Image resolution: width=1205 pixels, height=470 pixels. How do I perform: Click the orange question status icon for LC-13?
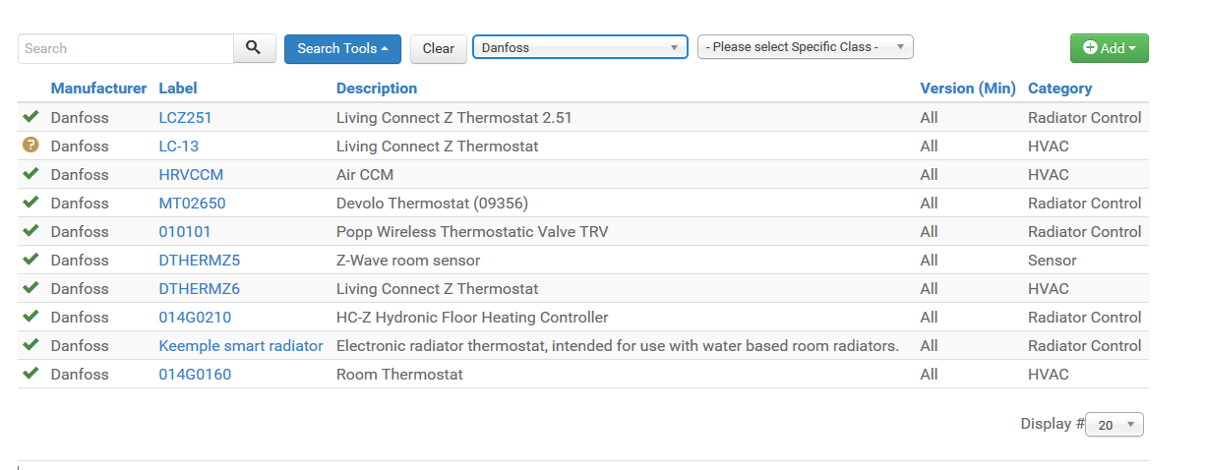click(30, 146)
